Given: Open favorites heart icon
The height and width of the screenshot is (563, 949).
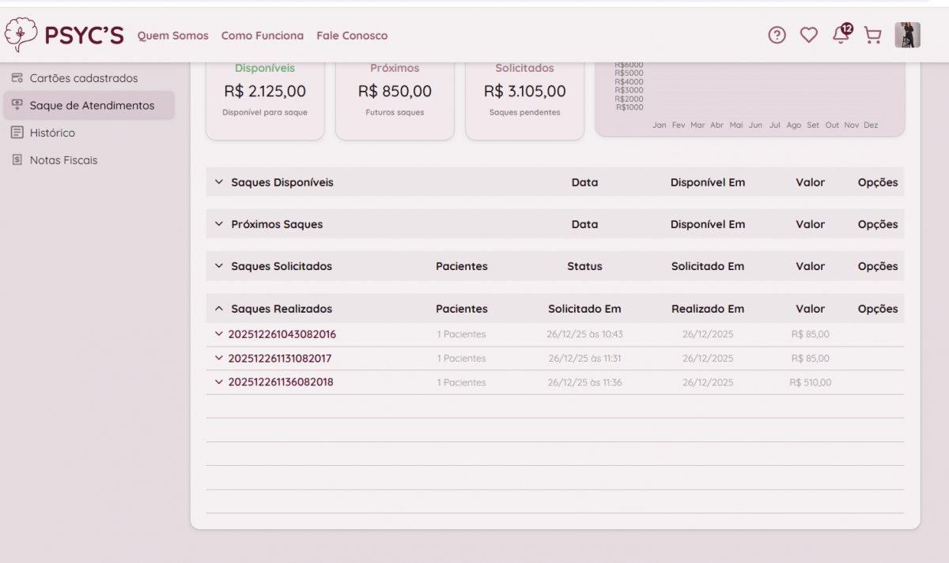Looking at the screenshot, I should (x=808, y=35).
